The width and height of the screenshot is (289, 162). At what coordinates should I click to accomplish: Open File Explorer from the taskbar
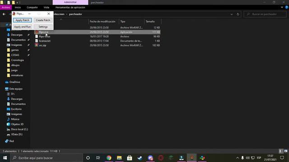[119, 158]
